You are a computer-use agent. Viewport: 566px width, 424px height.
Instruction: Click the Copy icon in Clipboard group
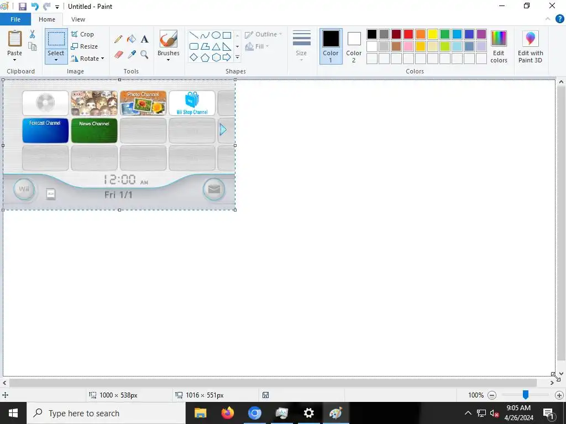pos(32,46)
